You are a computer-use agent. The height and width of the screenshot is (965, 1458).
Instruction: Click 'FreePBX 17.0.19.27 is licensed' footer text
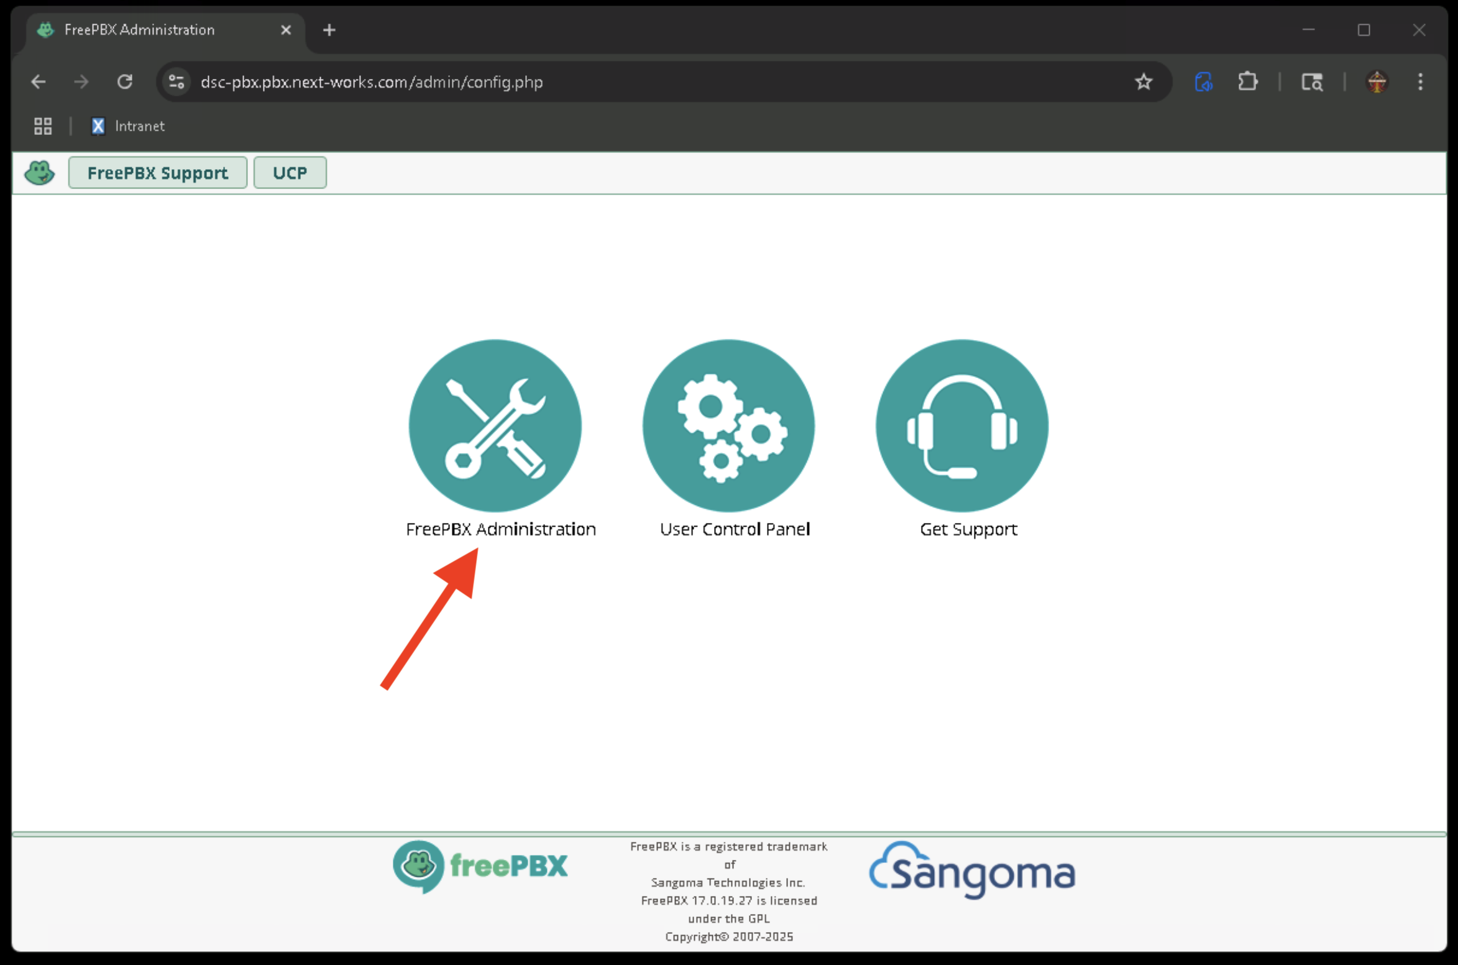tap(729, 900)
